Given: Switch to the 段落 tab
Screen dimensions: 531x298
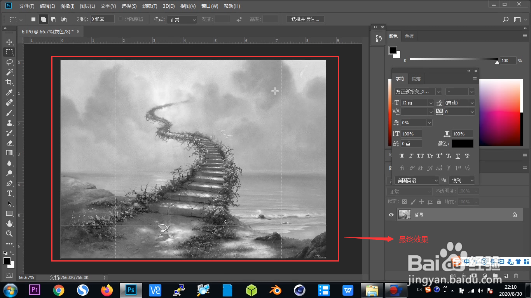Looking at the screenshot, I should (x=416, y=79).
